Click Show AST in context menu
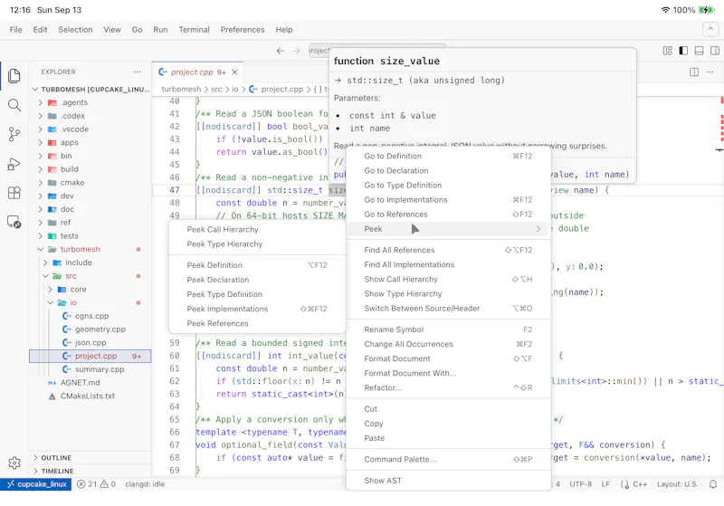724x506 pixels. click(x=448, y=481)
